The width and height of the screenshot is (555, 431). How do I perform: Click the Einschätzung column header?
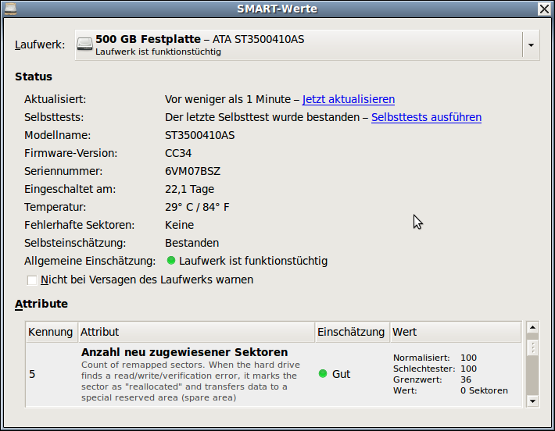click(x=351, y=332)
